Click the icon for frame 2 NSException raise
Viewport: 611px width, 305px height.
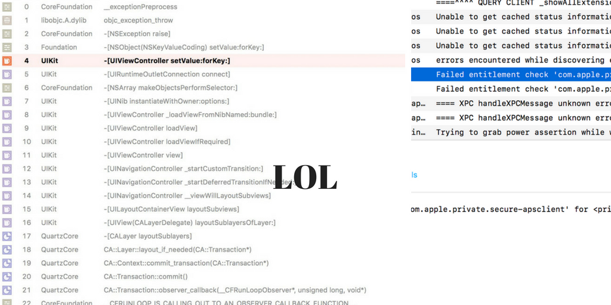(x=7, y=34)
